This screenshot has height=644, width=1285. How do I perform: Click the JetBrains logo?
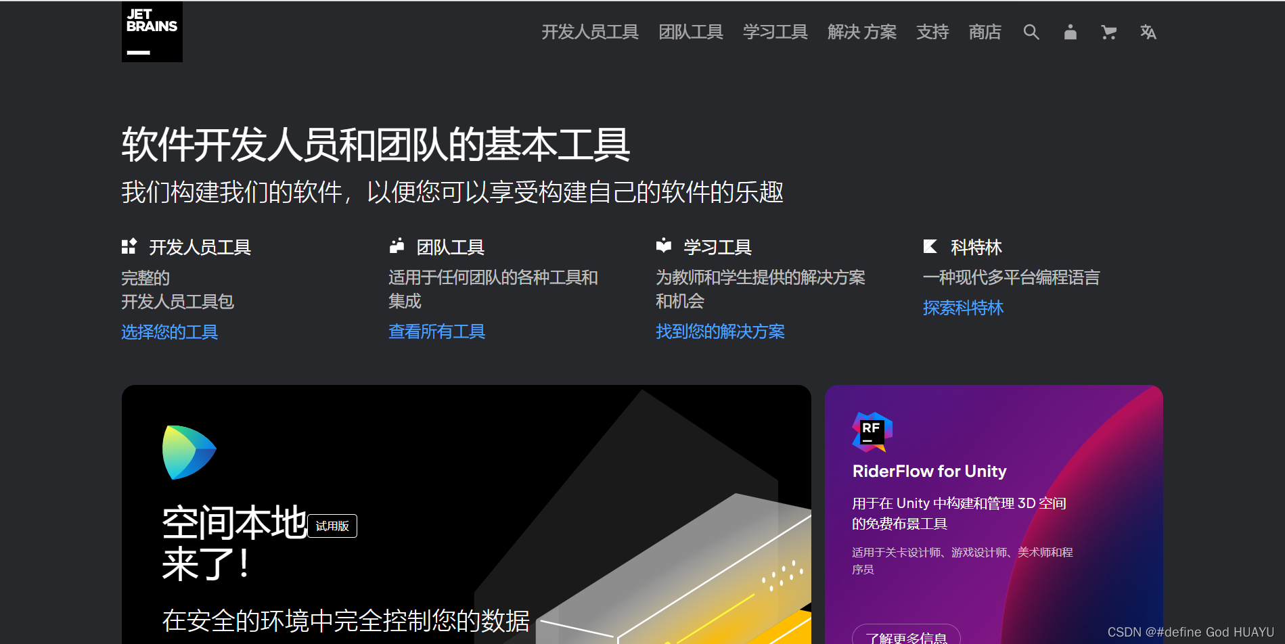point(152,32)
